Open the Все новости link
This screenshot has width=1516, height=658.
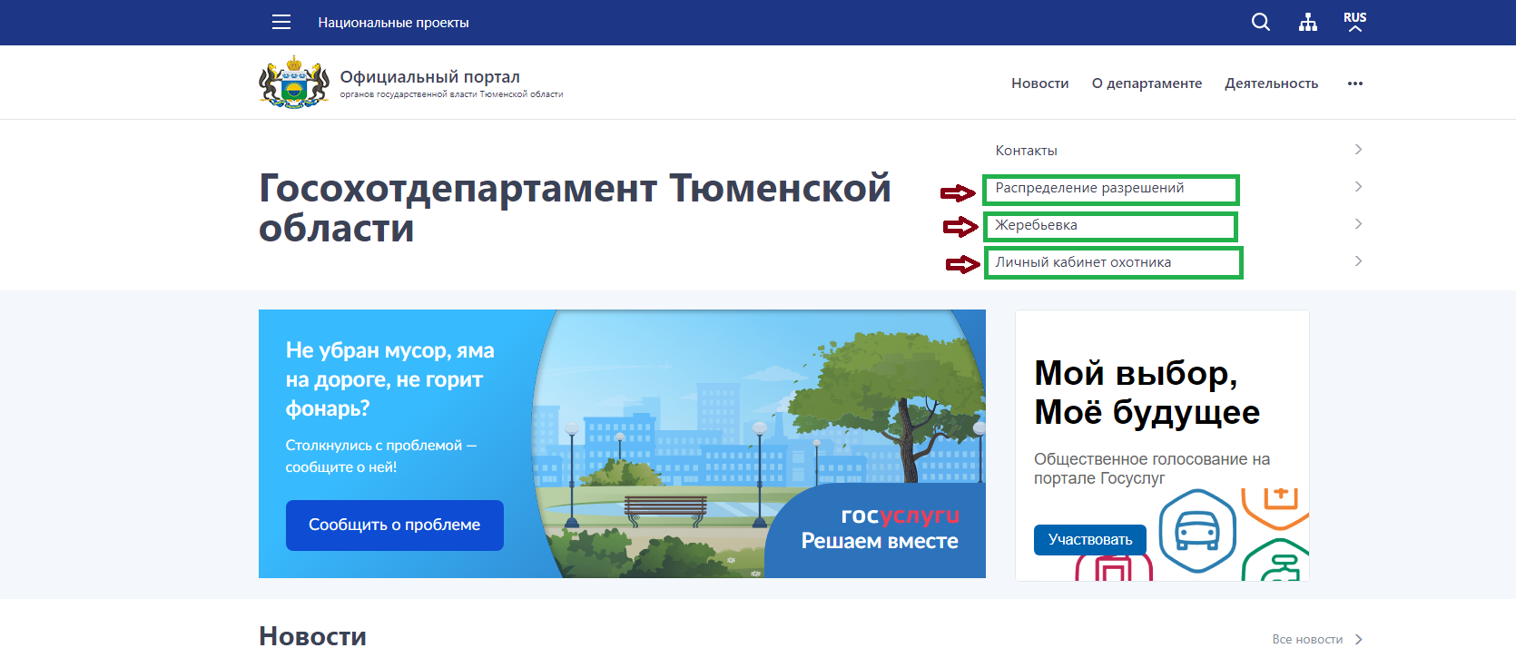tap(1307, 640)
